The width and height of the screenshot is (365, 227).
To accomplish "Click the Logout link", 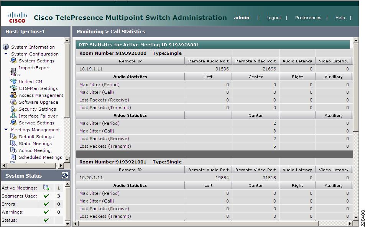I will click(x=273, y=18).
